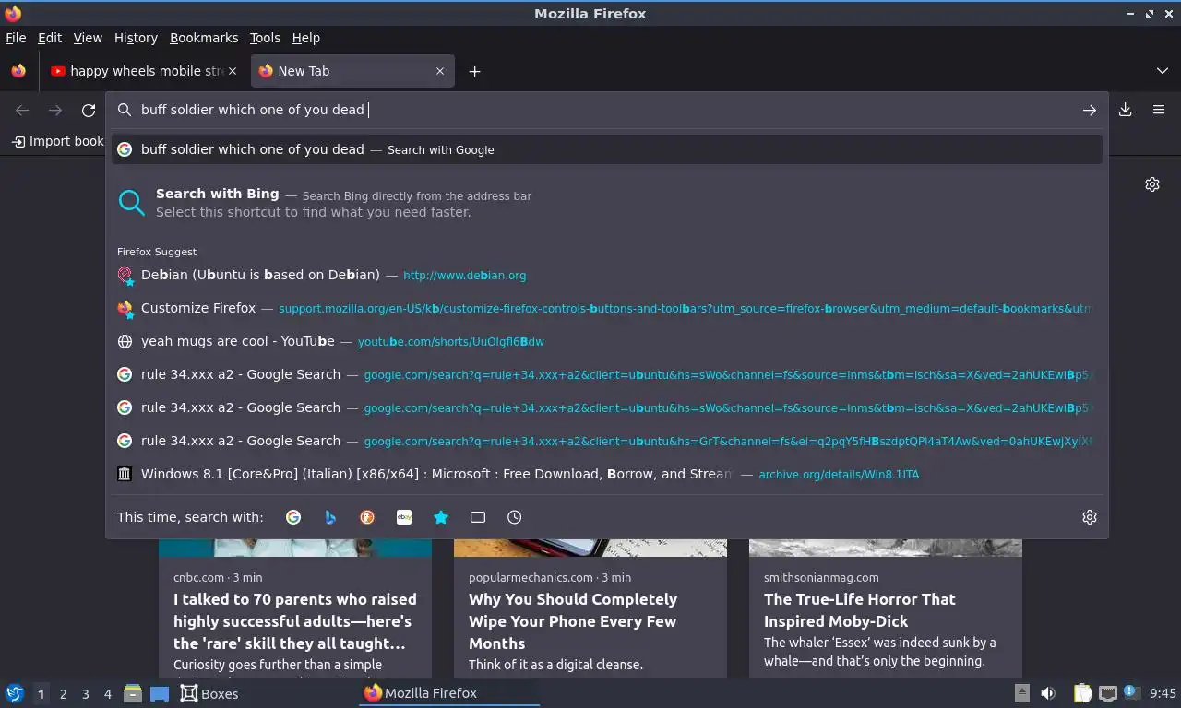The height and width of the screenshot is (708, 1181).
Task: Click the smithsonianmag.com article thumbnail image
Action: 886,548
